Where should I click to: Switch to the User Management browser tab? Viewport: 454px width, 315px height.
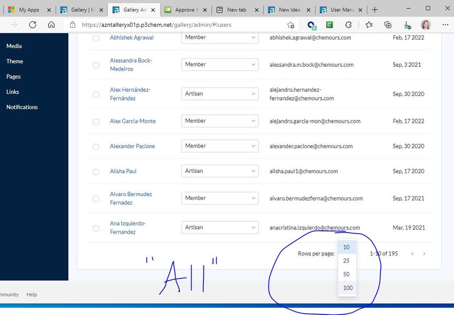[x=340, y=10]
